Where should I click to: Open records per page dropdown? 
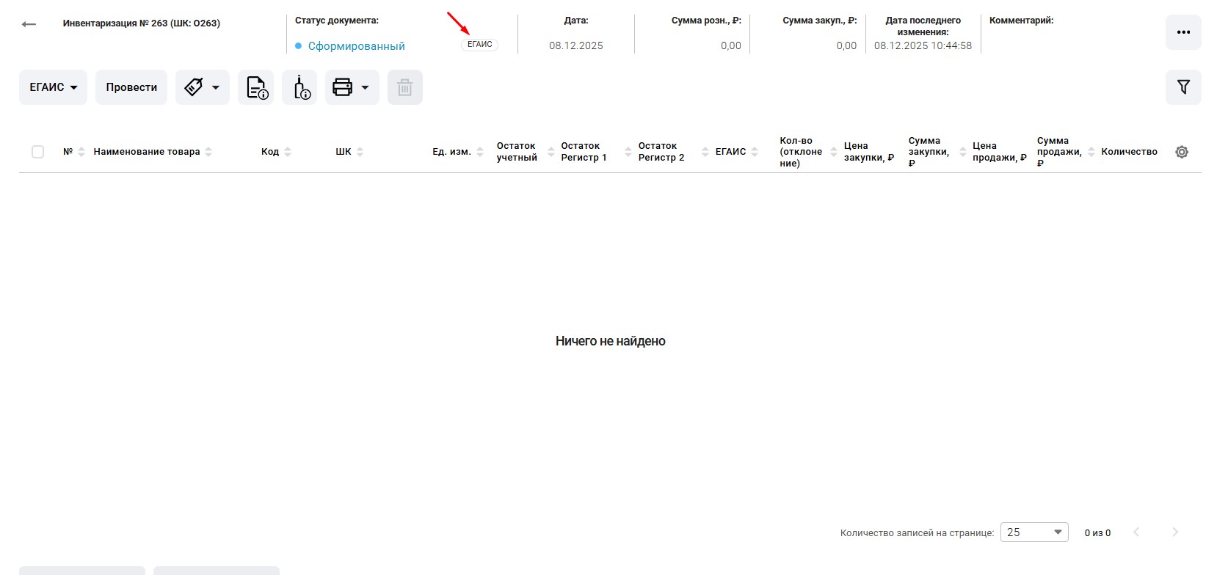(x=1033, y=532)
